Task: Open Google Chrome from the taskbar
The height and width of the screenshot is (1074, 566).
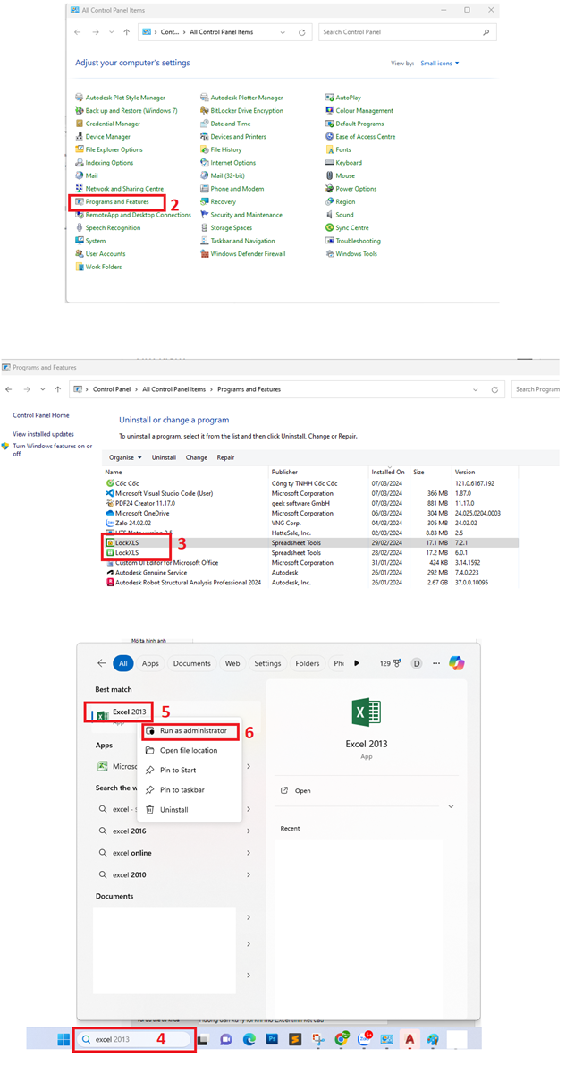Action: [x=342, y=1040]
